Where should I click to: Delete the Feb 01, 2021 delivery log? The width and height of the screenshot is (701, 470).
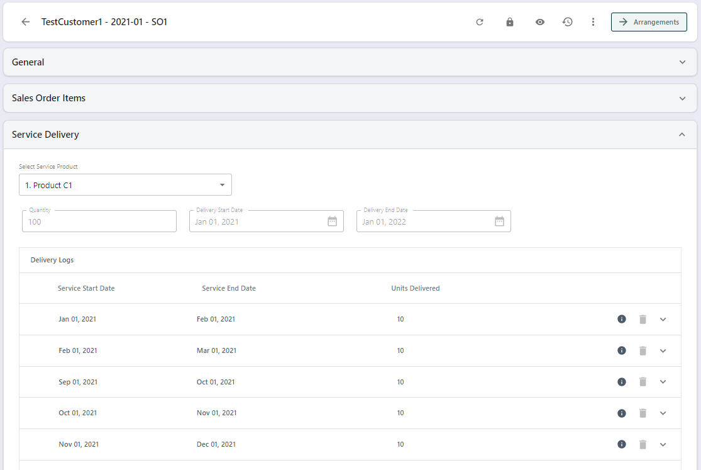coord(643,350)
